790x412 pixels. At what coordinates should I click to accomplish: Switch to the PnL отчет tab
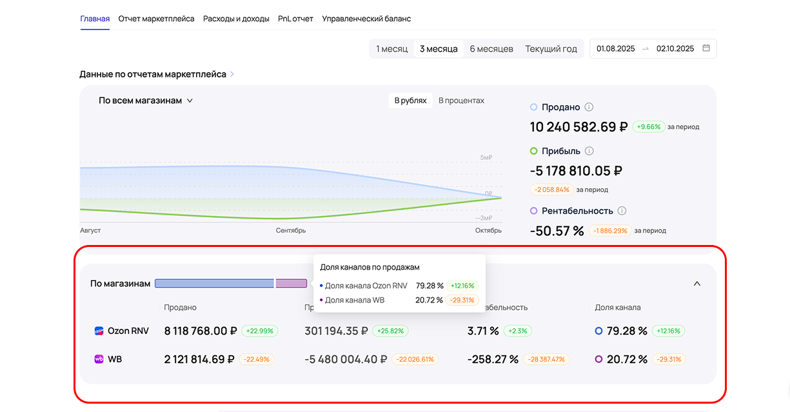pyautogui.click(x=295, y=19)
